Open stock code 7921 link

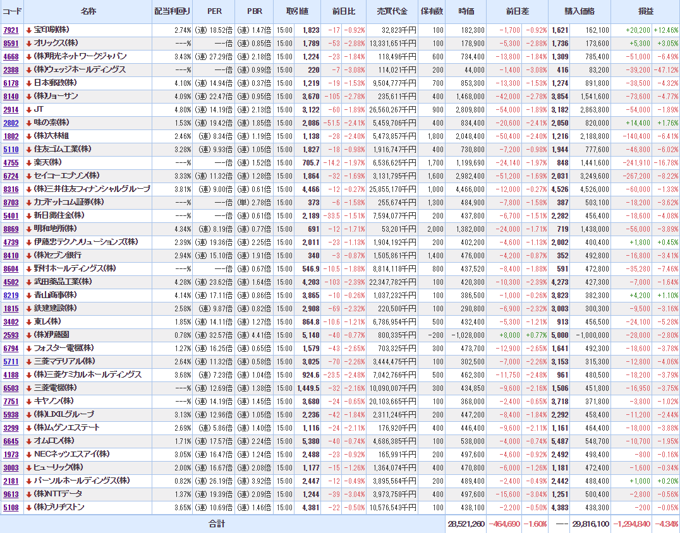click(x=11, y=30)
